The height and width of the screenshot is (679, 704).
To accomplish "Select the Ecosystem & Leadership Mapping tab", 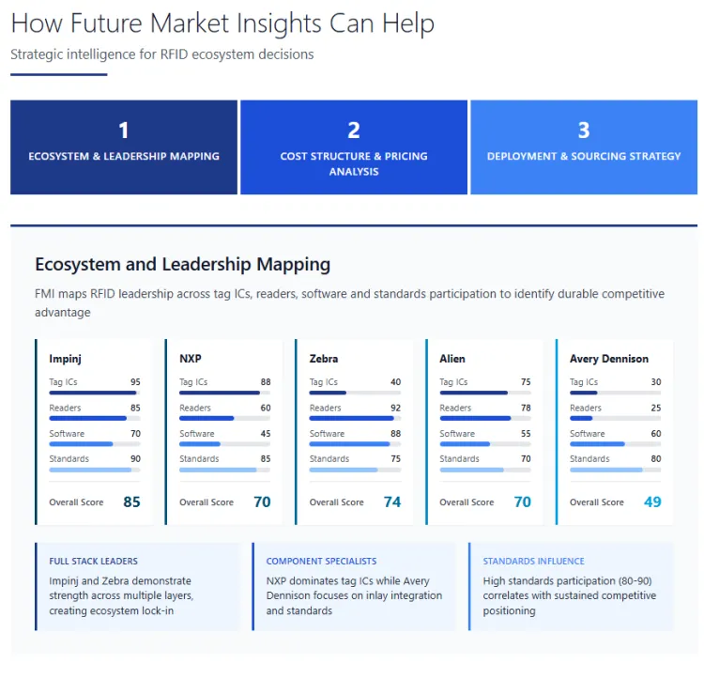I will pos(124,147).
